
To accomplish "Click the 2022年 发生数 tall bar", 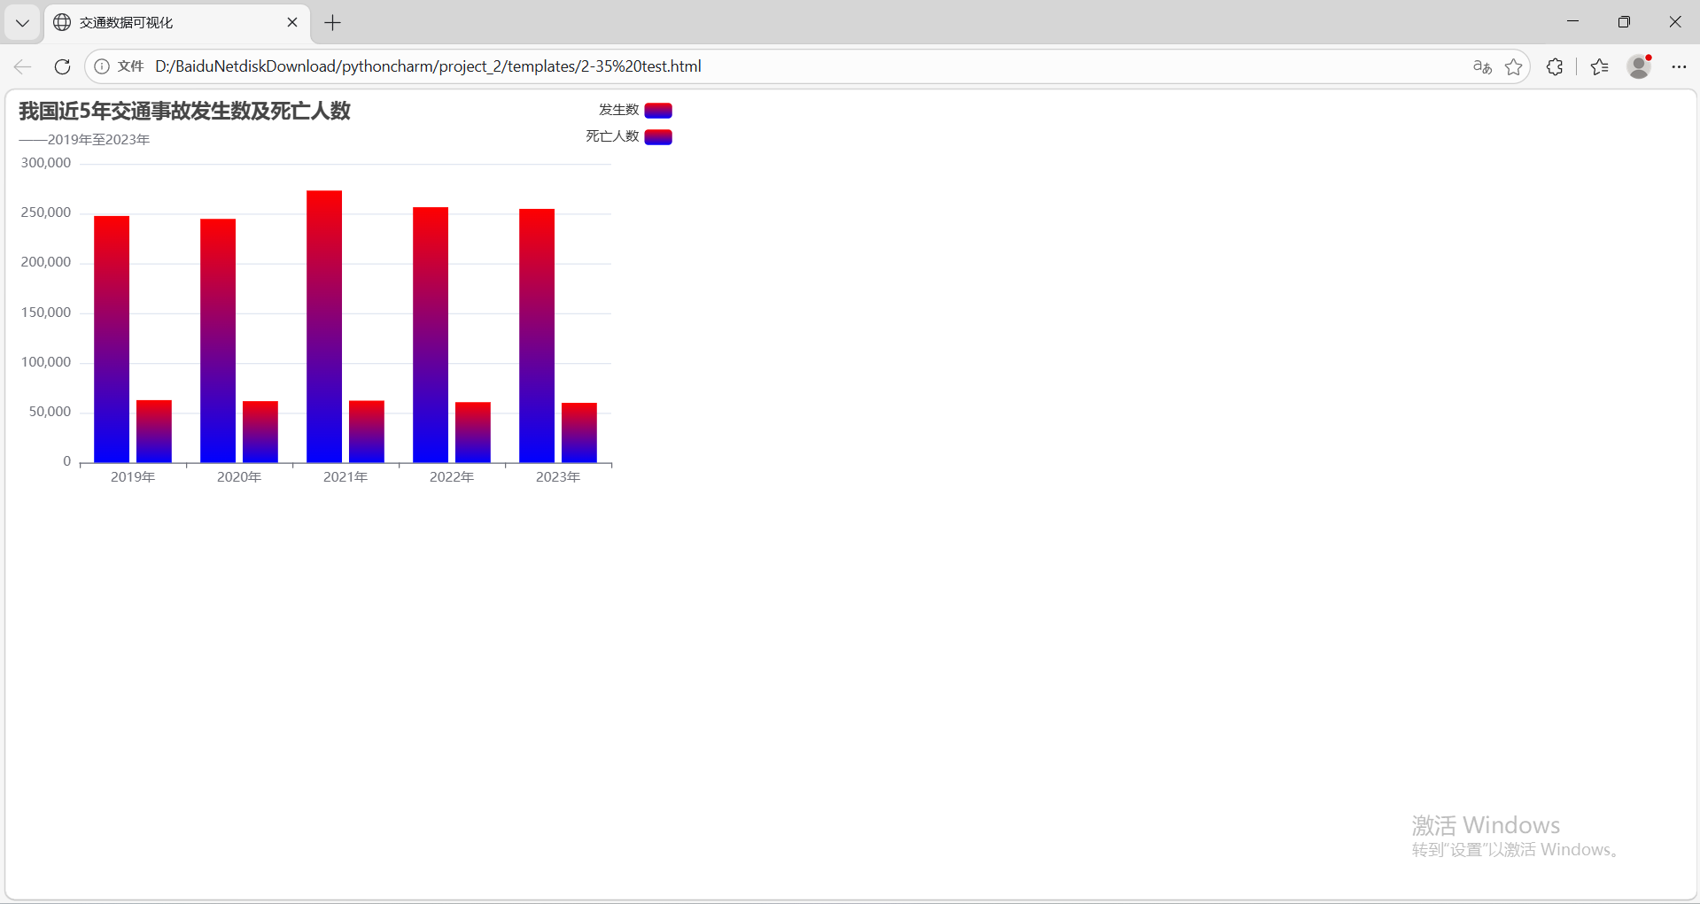I will click(x=431, y=335).
